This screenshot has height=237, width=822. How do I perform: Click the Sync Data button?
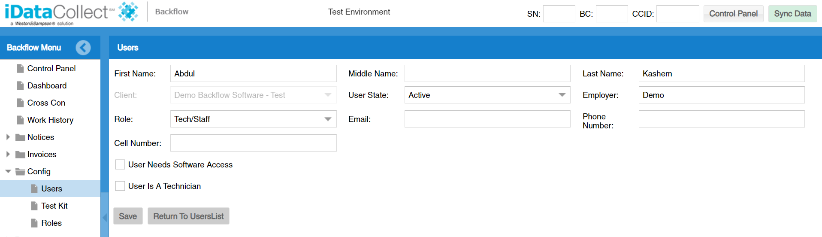pos(792,14)
